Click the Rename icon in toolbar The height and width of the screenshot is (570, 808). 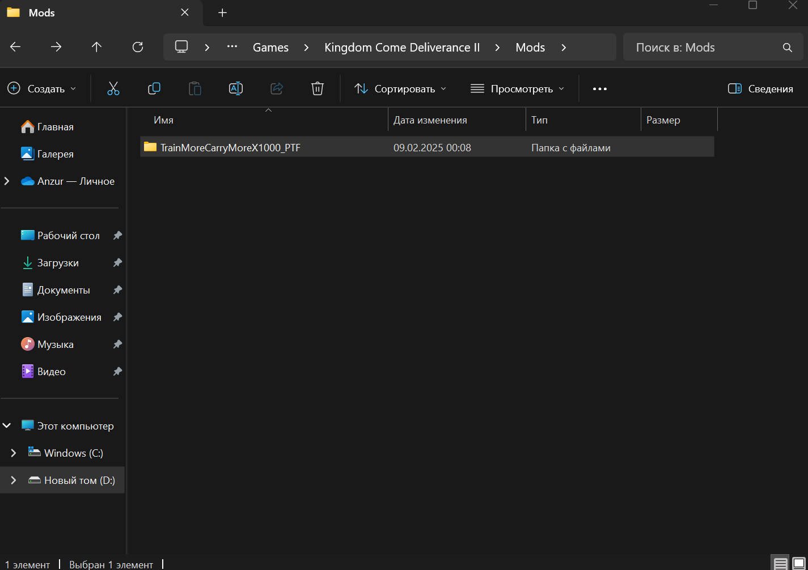tap(236, 88)
